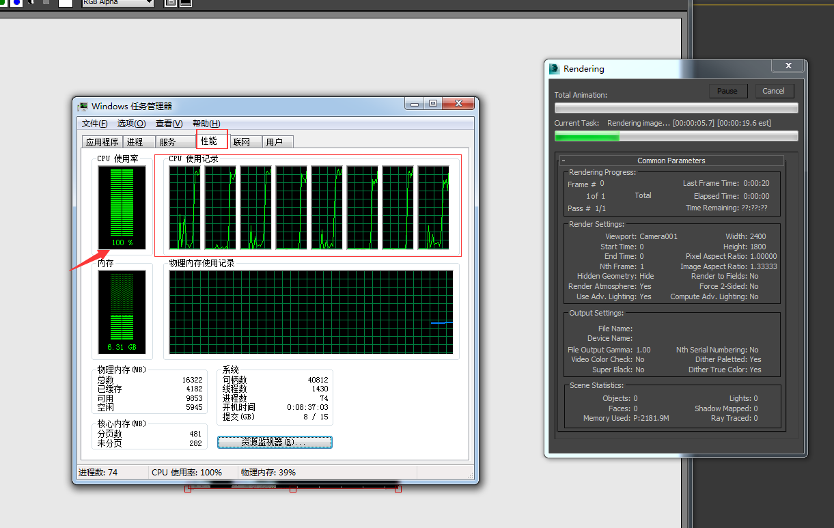Viewport: 834px width, 528px height.
Task: Click the 'CPU 使用率: 100%' status bar entry
Action: tap(186, 472)
